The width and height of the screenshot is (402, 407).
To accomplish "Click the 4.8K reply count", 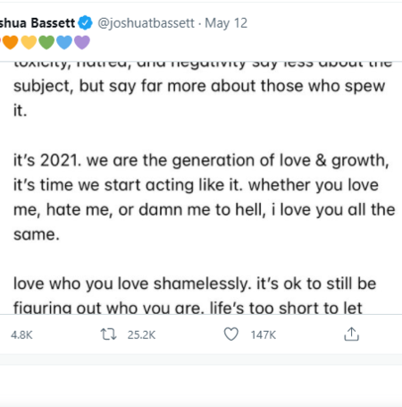I will click(21, 335).
